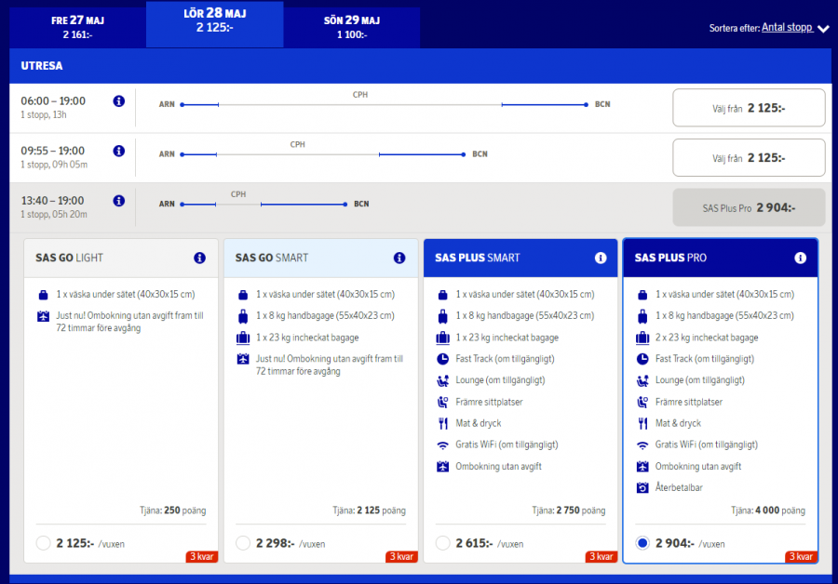Open info for the 13:40 – 19:00 flight
Screen dimensions: 838x584
(118, 201)
